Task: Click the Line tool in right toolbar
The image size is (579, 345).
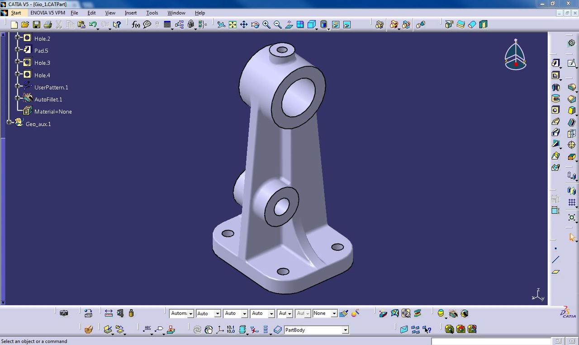Action: pos(555,260)
